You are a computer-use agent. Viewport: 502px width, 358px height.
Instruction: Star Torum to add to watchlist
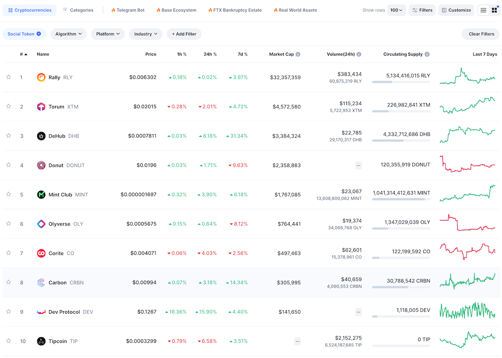click(x=9, y=106)
